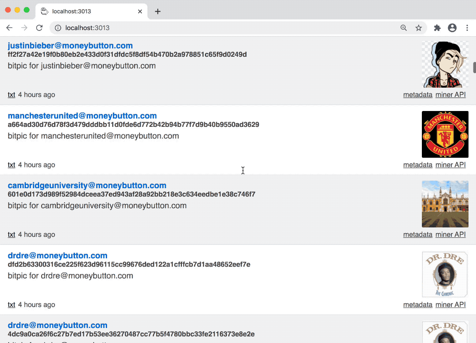Viewport: 476px width, 343px height.
Task: Open miner API link for first drdre entry
Action: 451,305
